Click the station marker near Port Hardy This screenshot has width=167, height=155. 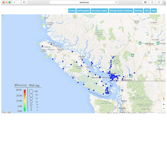(x=51, y=44)
